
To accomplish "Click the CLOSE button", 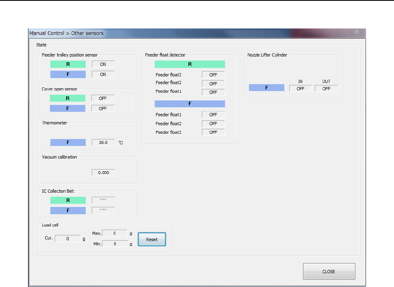I will pos(329,272).
